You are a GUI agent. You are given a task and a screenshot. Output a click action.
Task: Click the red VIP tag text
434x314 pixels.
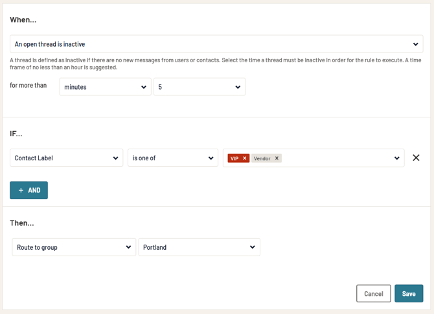(234, 158)
